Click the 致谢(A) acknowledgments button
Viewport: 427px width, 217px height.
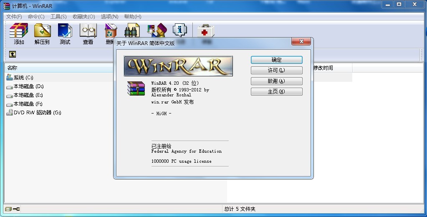point(276,81)
